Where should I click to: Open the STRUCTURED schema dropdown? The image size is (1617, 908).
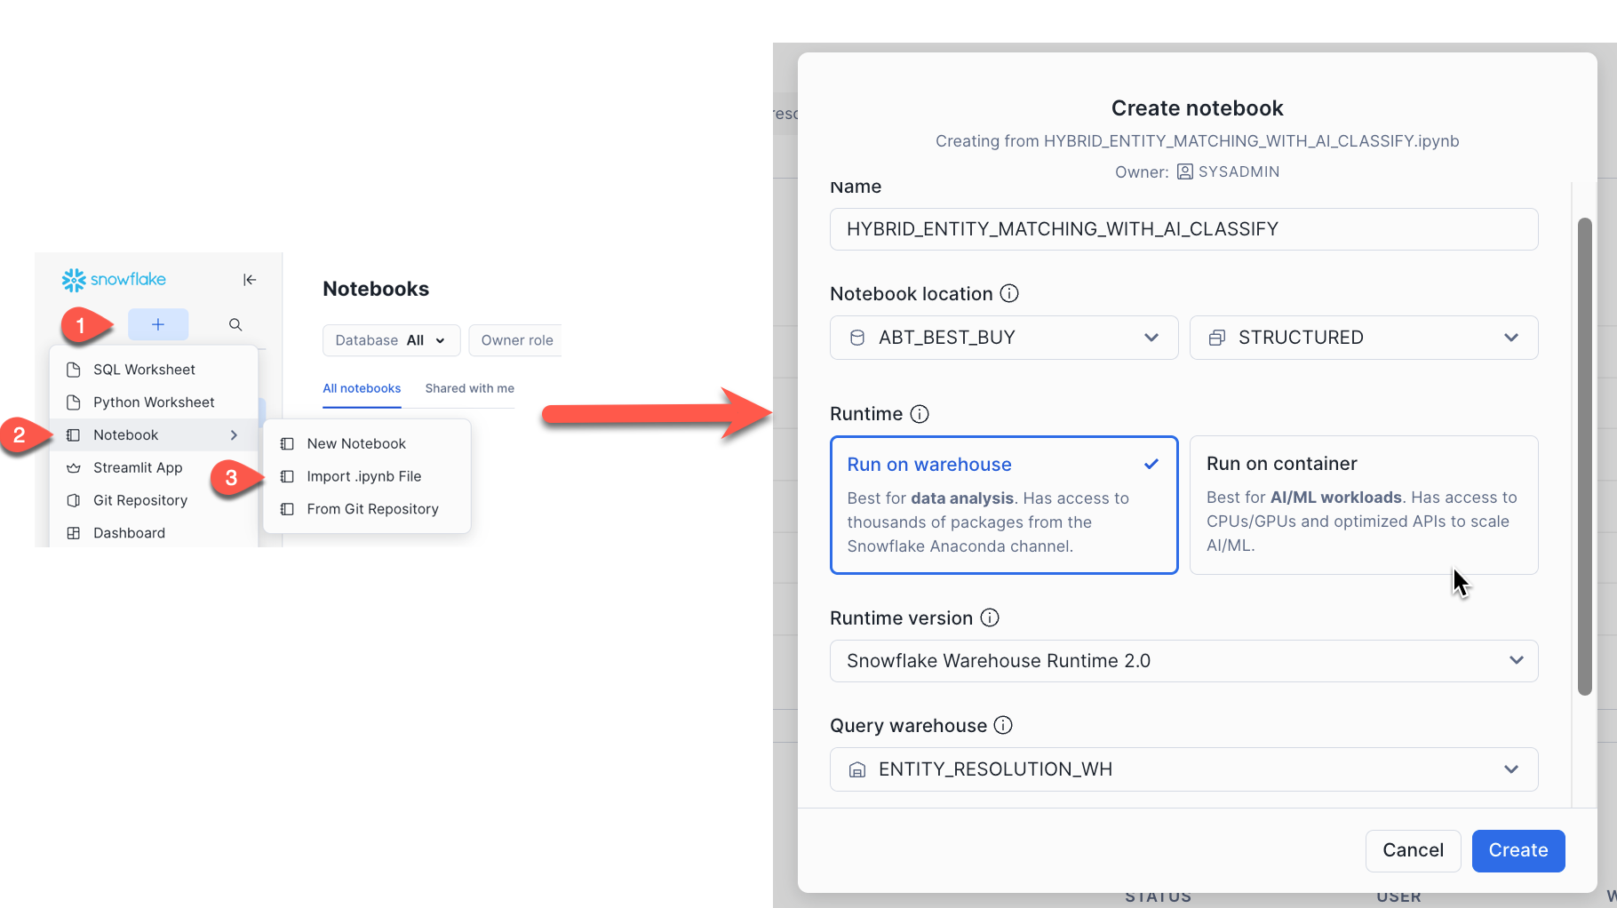click(1363, 338)
